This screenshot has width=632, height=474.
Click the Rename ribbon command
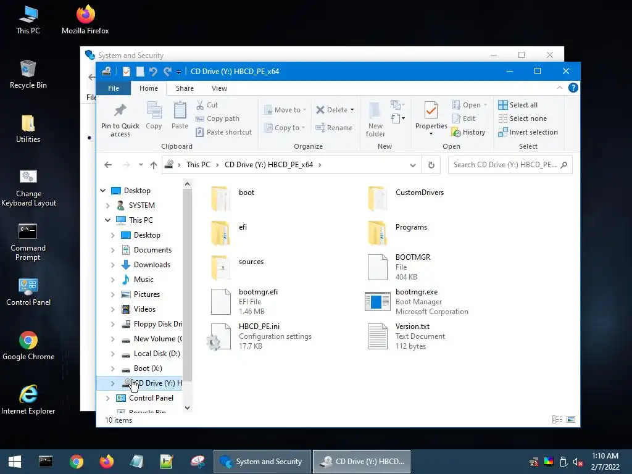point(334,128)
